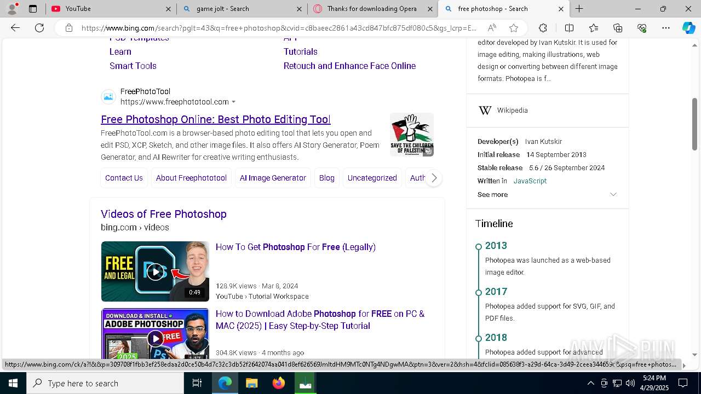
Task: Click AI Image Generator sitelink
Action: click(273, 178)
